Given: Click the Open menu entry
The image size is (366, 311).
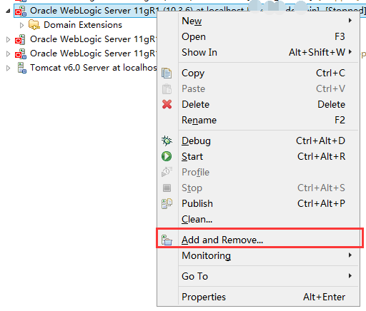Looking at the screenshot, I should tap(258, 36).
